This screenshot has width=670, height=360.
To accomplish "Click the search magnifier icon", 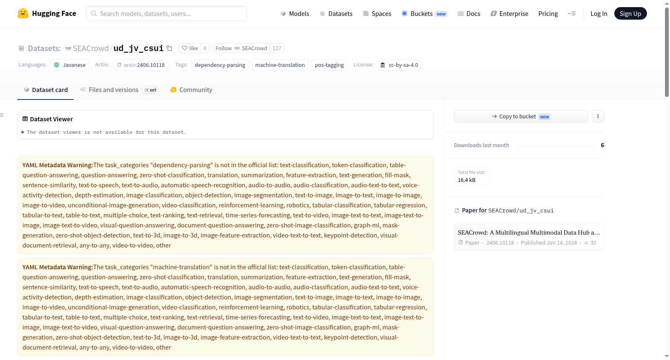I will coord(94,13).
